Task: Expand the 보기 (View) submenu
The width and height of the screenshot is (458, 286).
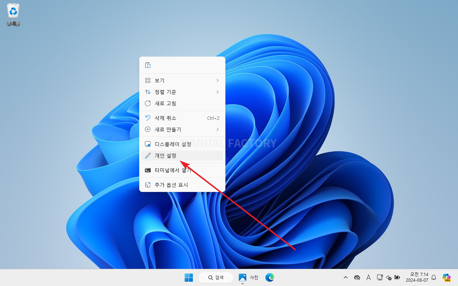Action: click(x=182, y=81)
